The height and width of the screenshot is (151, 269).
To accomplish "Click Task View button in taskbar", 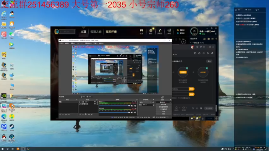I will (12, 149).
